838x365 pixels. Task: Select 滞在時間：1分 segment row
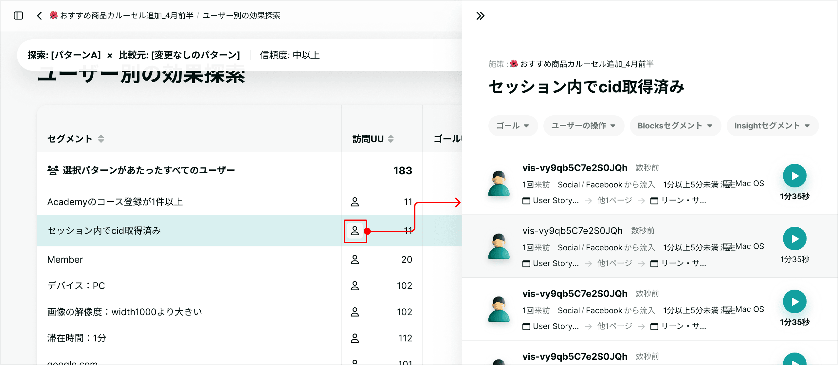click(249, 338)
